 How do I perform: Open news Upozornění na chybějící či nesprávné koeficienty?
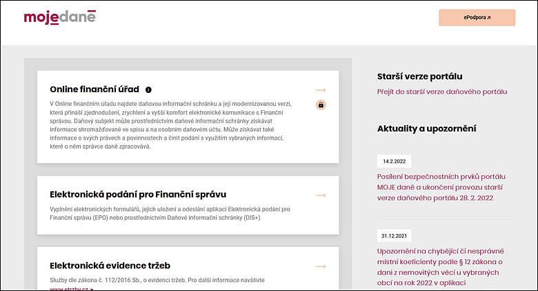440,267
